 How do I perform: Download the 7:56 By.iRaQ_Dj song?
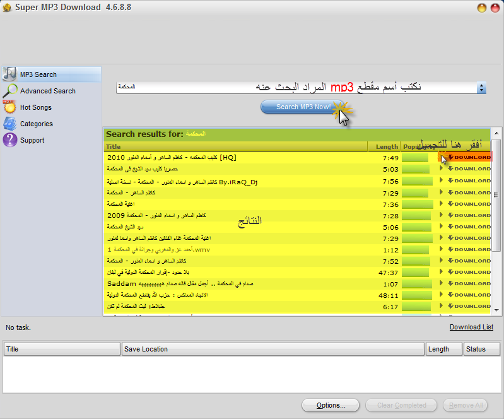(469, 180)
